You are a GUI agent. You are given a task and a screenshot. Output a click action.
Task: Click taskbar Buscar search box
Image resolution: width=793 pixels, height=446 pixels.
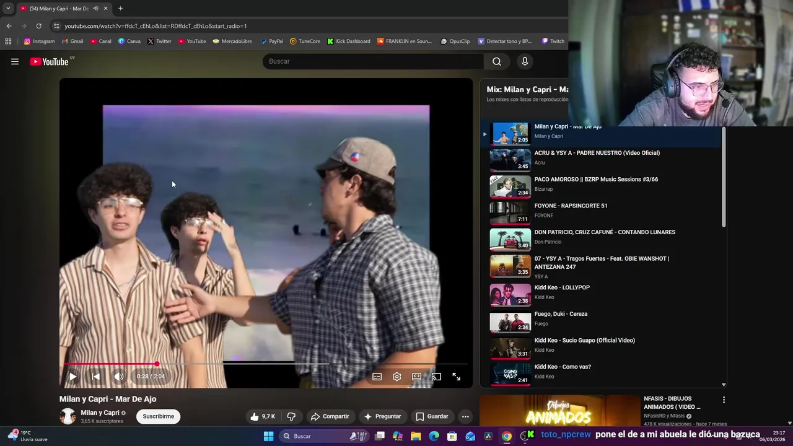[x=324, y=436]
